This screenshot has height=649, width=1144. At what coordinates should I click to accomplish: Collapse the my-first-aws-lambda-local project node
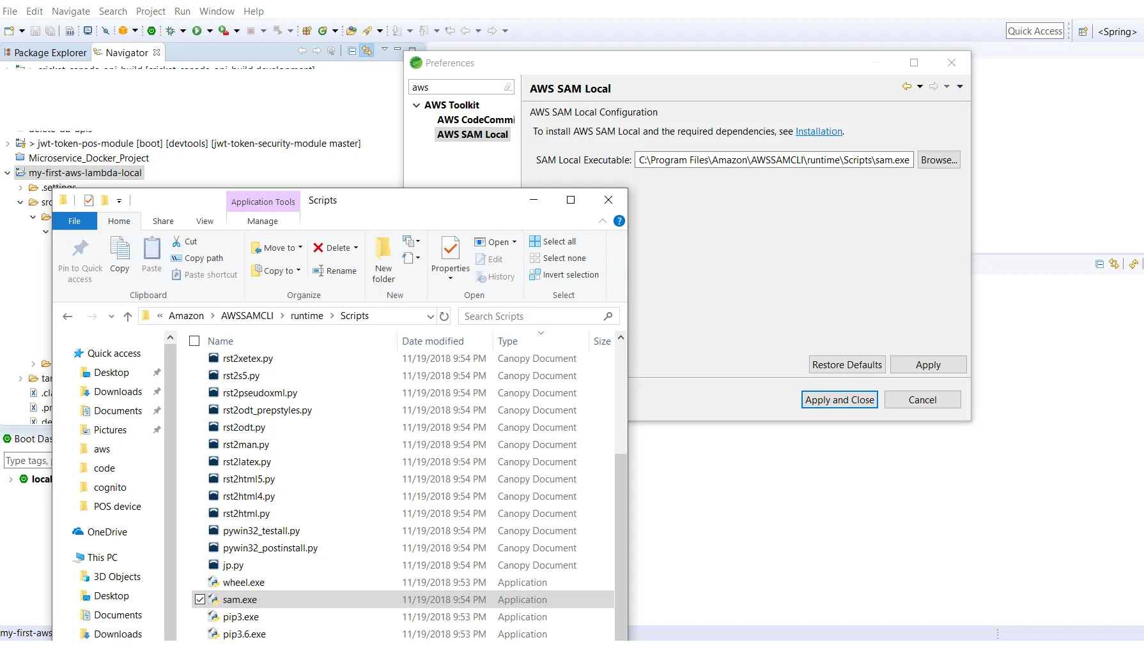point(8,172)
